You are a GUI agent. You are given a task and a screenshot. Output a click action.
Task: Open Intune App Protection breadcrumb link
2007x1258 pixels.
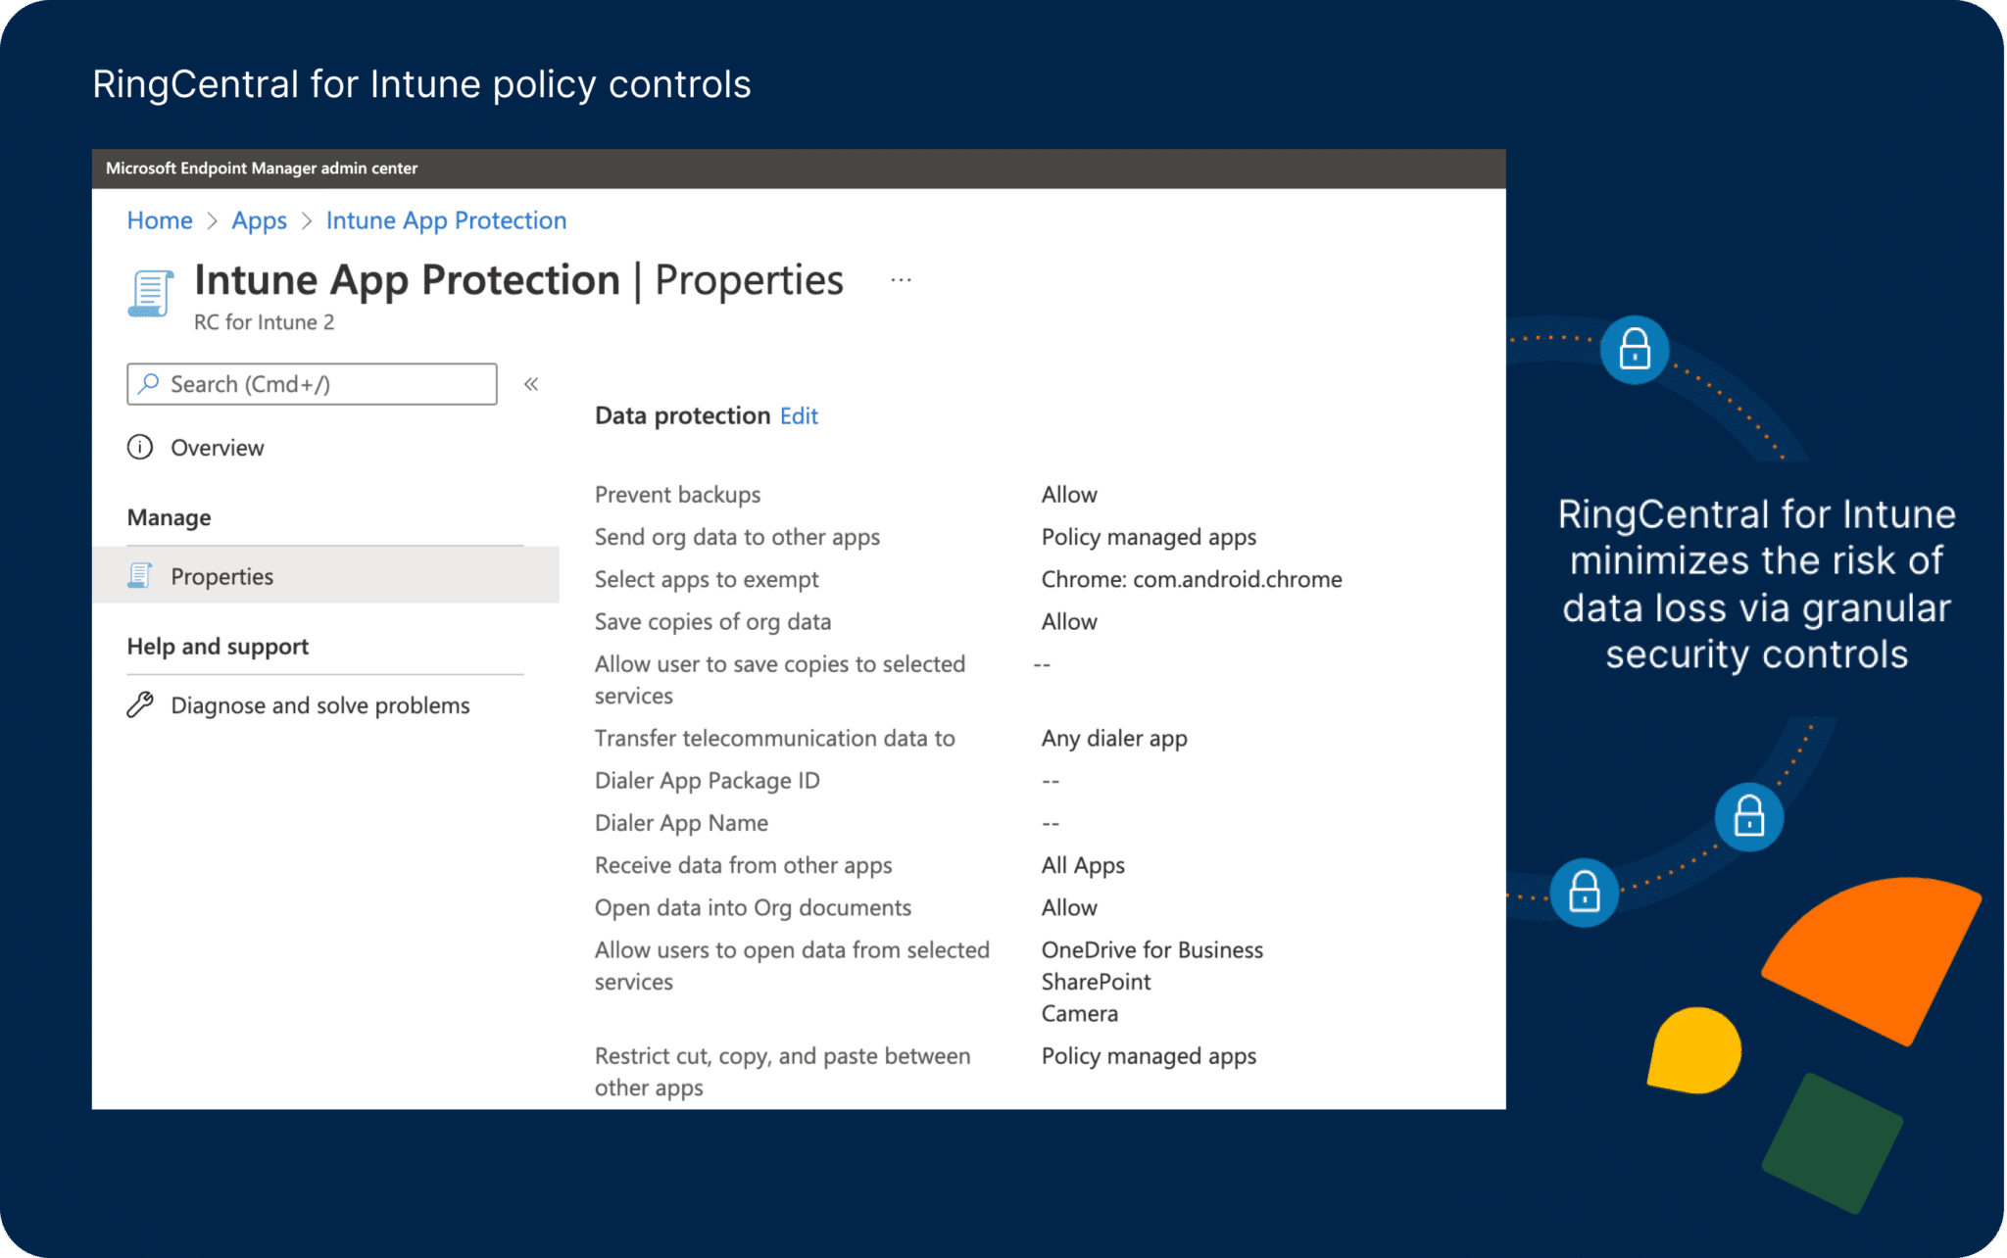(x=446, y=220)
